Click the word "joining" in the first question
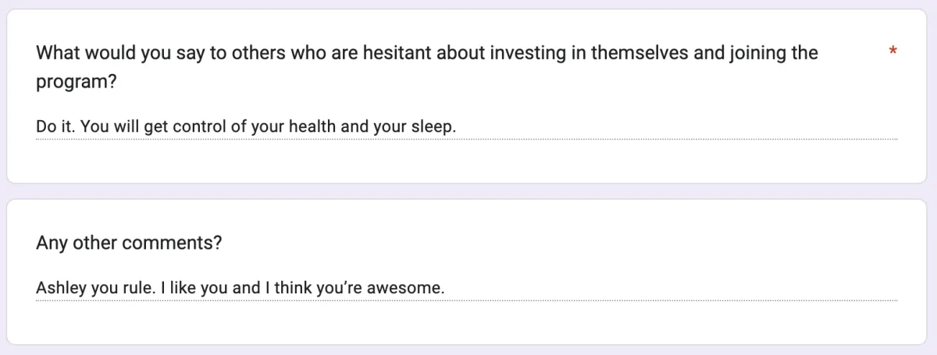The height and width of the screenshot is (355, 937). (x=736, y=53)
